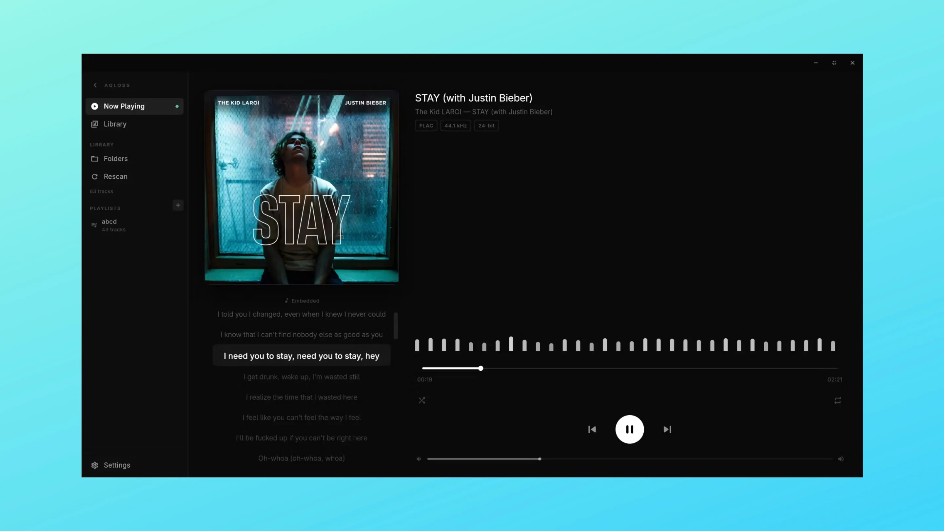Screen dimensions: 944x531
Task: Open the Library view
Action: [134, 124]
